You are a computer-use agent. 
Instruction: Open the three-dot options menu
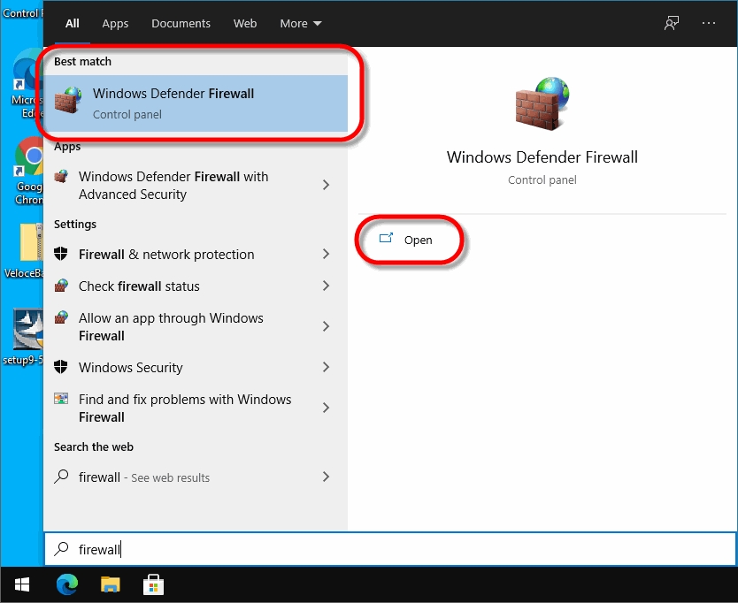709,23
